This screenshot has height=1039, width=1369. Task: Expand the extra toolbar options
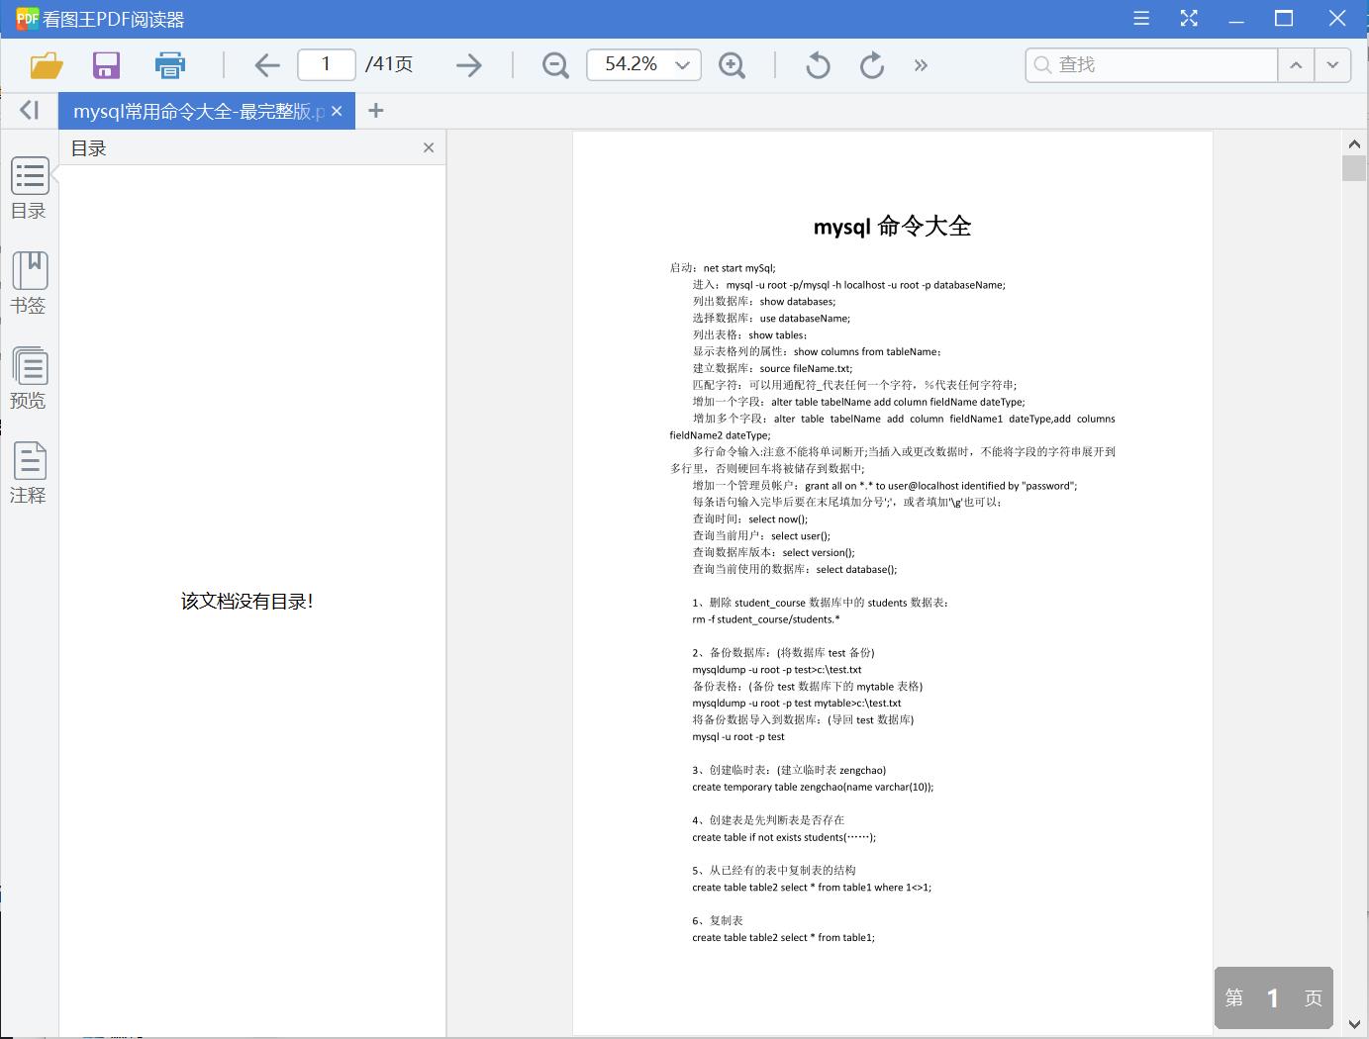pos(921,64)
